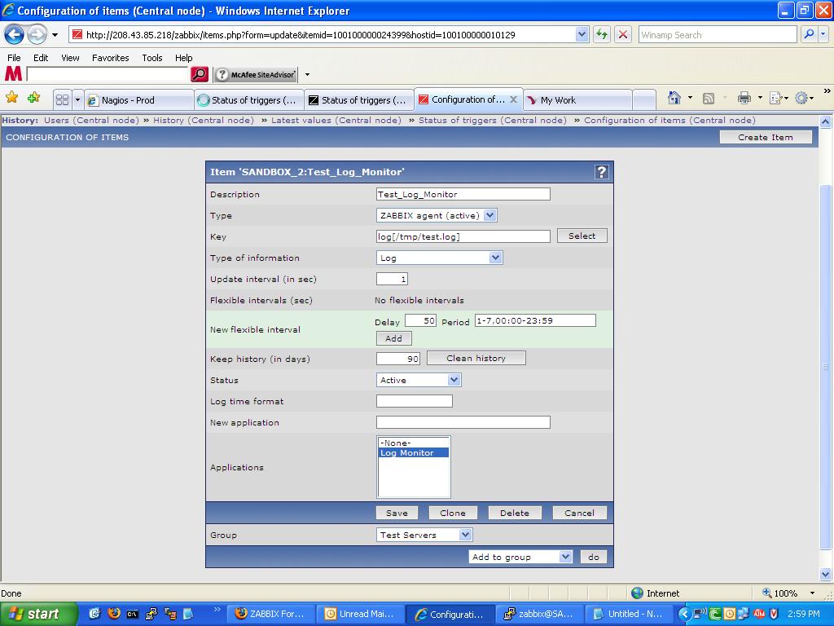Expand the Type dropdown (ZABBIX agent active)
Viewport: 834px width, 626px height.
[x=490, y=215]
